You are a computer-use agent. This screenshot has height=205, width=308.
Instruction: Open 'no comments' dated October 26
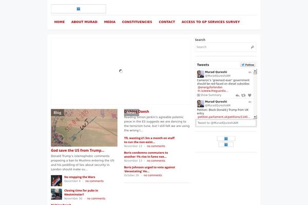coord(152,175)
